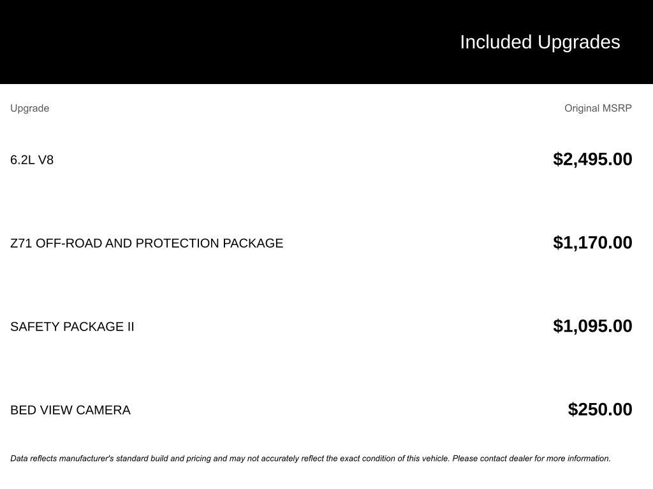Select the Bed View Camera label

coord(70,410)
